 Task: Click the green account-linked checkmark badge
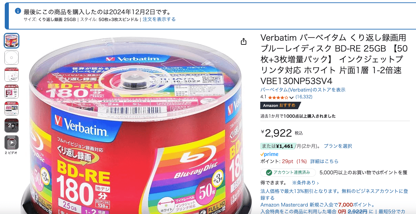[x=288, y=173]
